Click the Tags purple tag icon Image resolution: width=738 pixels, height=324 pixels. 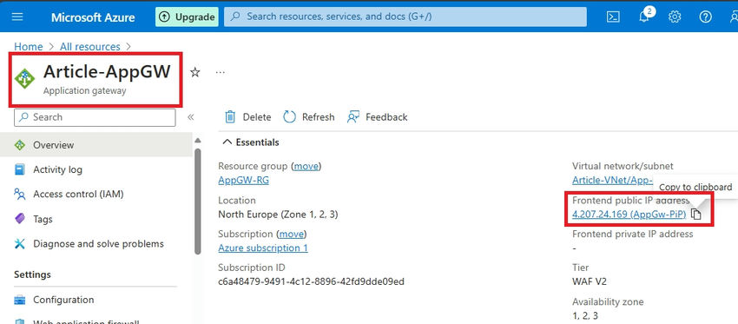point(20,219)
